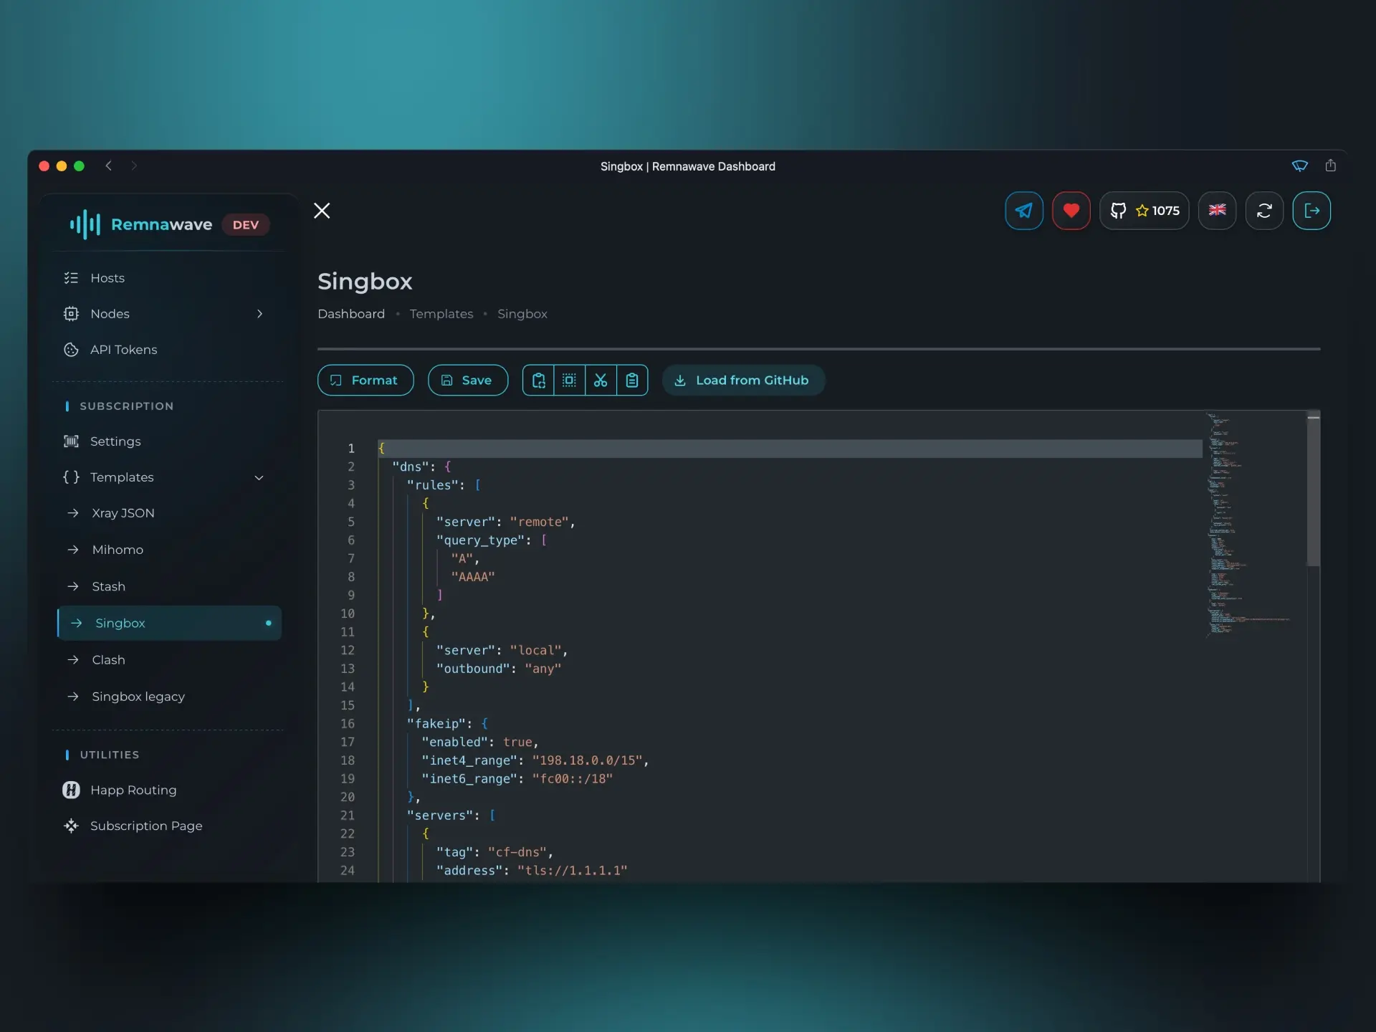Click the "outbound" key on line 13

(x=473, y=669)
